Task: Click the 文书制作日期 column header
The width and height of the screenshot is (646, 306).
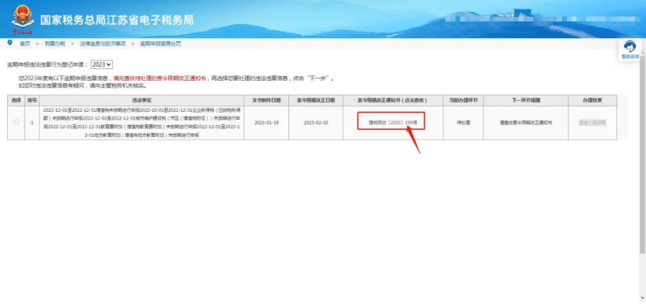Action: click(x=266, y=100)
